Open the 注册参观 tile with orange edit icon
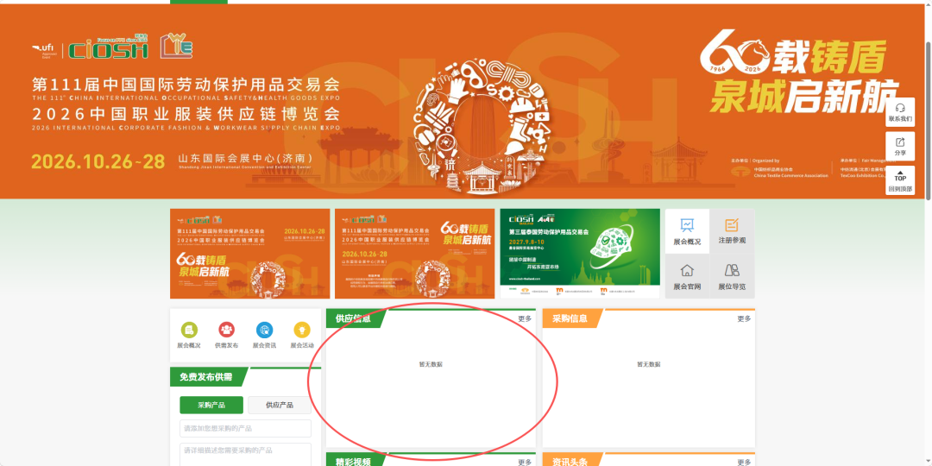 [x=732, y=231]
